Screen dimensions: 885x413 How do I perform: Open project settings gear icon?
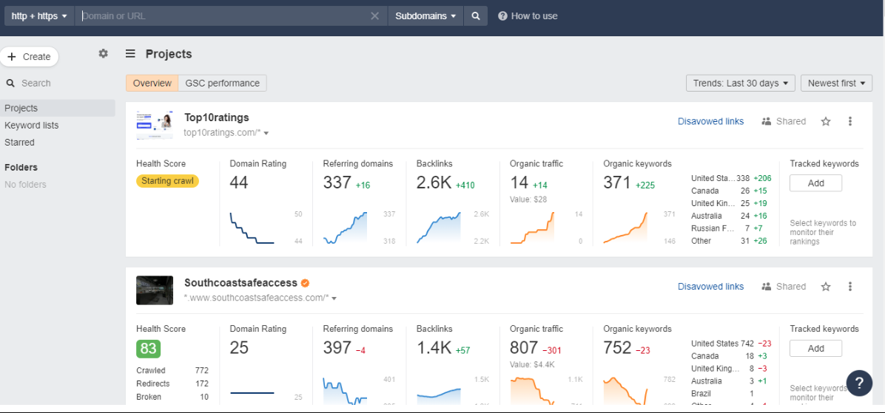tap(103, 54)
